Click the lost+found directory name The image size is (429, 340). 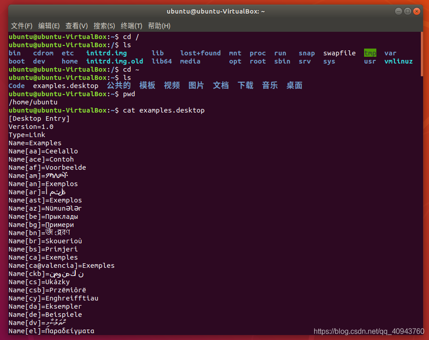pos(200,53)
